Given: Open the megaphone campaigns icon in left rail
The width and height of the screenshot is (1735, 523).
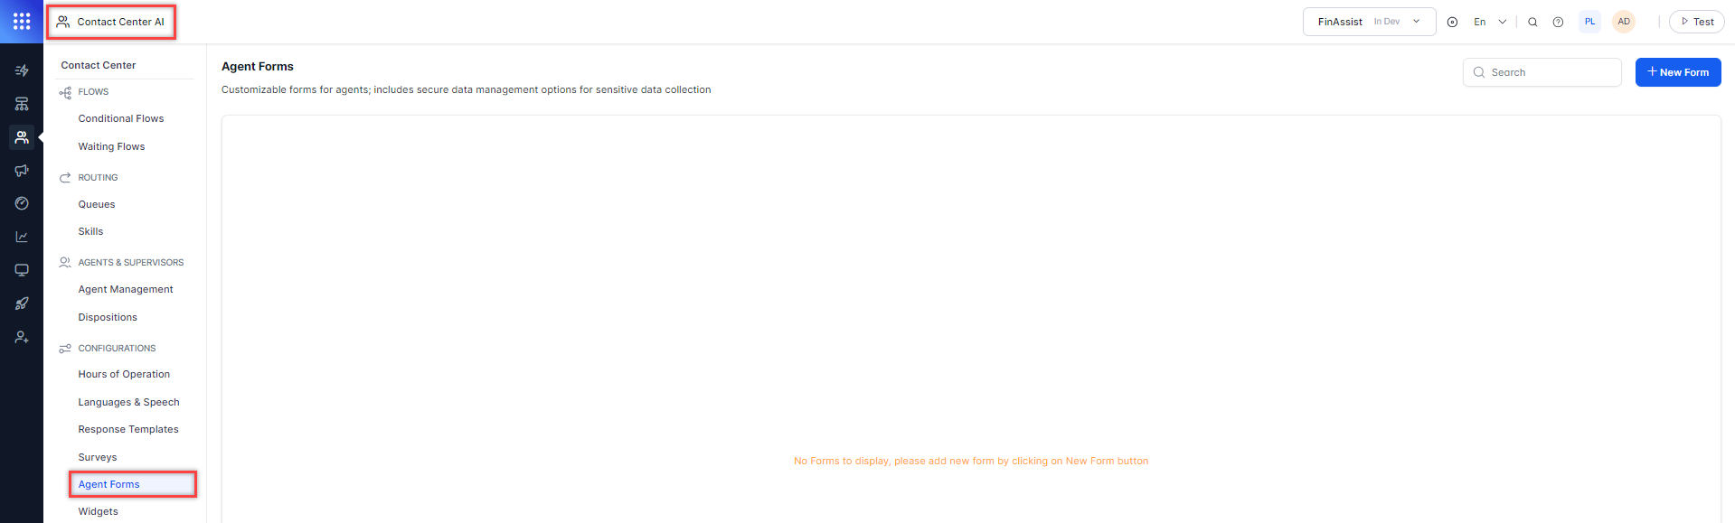Looking at the screenshot, I should (x=22, y=171).
